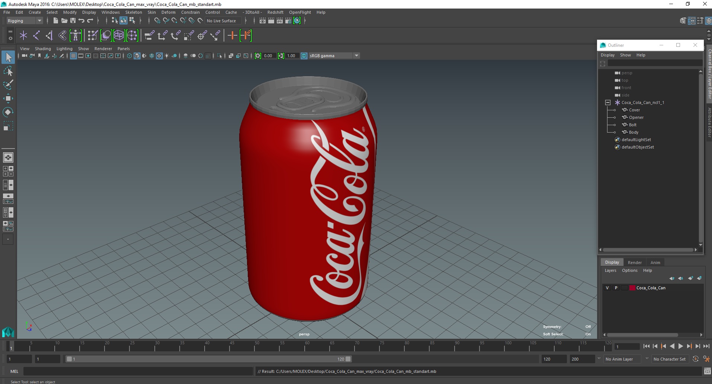Image resolution: width=712 pixels, height=384 pixels.
Task: Open the Redshift menu
Action: click(x=275, y=12)
